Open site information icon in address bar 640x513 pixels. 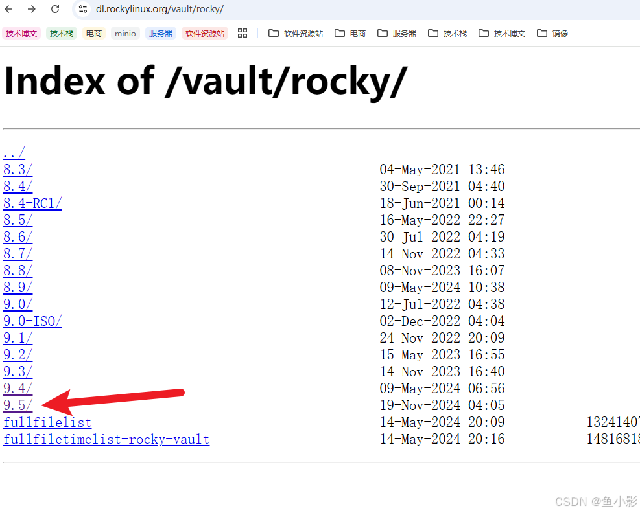(83, 9)
